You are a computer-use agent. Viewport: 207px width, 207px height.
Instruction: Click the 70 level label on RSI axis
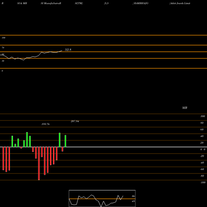pyautogui.click(x=3, y=48)
